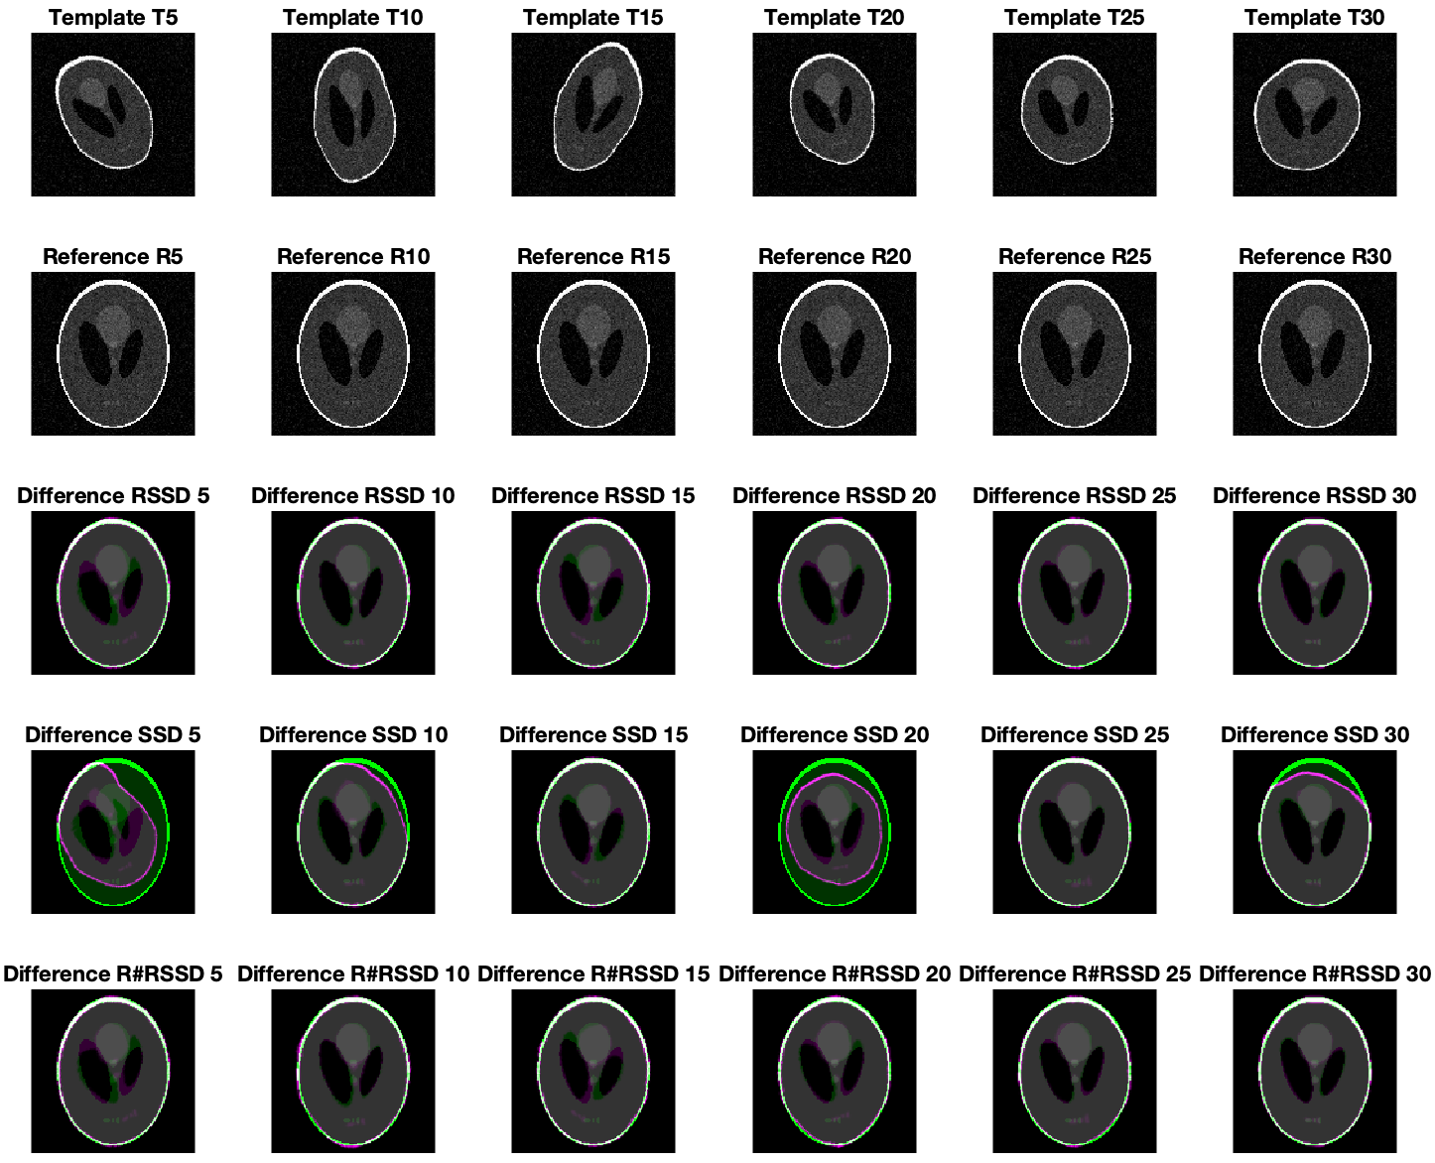Click the "Difference SSD 25" title

pos(1075,735)
